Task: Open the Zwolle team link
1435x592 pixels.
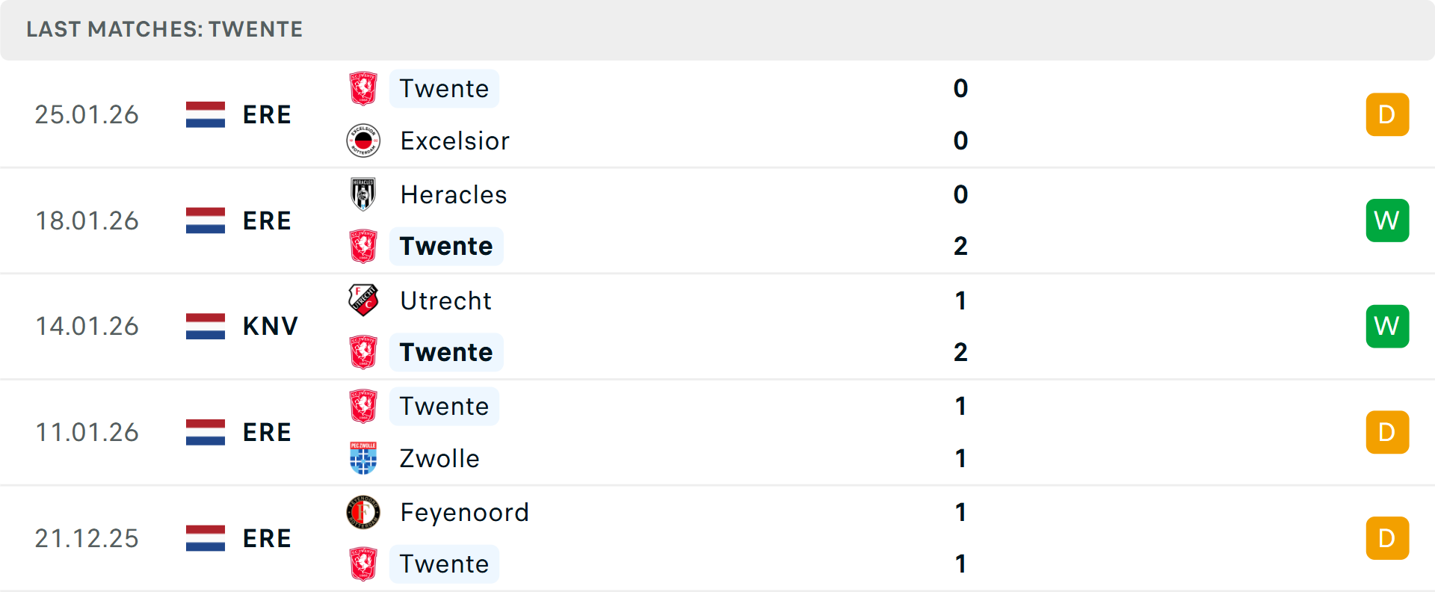Action: (439, 459)
